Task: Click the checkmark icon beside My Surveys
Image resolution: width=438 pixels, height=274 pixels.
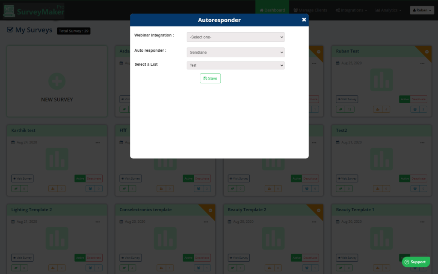Action: coord(10,30)
